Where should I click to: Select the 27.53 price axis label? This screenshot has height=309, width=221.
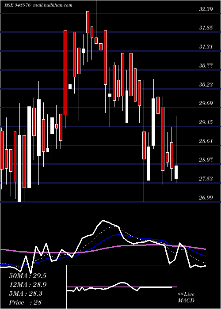[206, 179]
